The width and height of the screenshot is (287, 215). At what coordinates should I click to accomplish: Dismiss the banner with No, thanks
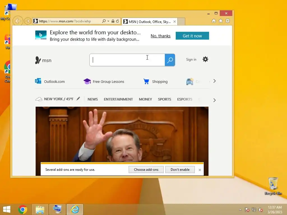coord(161,36)
